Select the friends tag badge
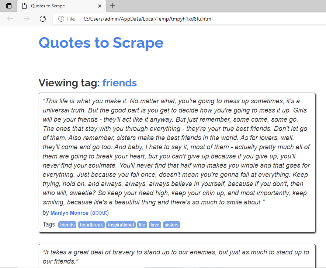The width and height of the screenshot is (326, 268). point(67,225)
